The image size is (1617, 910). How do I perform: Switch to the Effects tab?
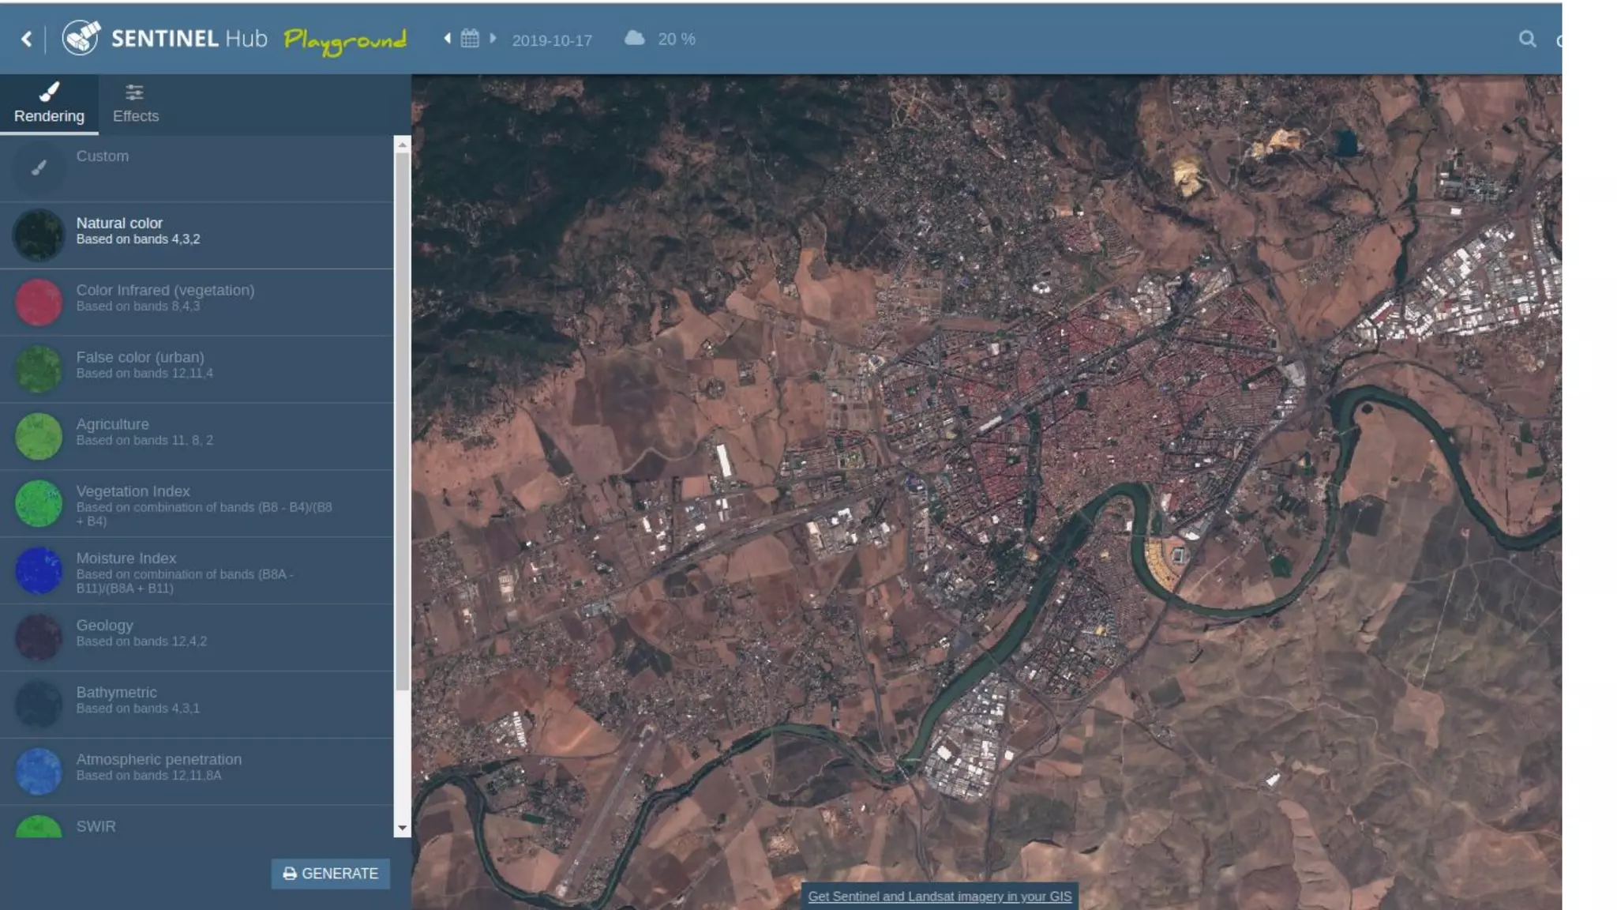pos(136,104)
